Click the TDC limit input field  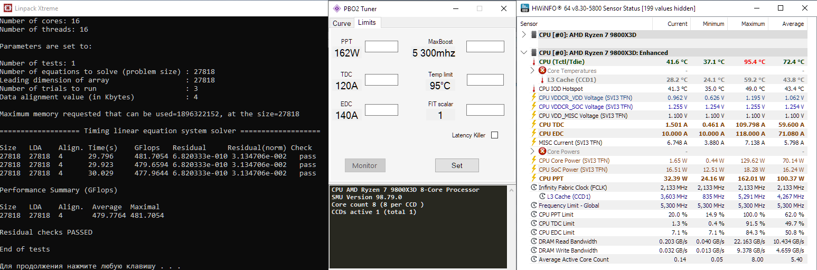tap(382, 80)
